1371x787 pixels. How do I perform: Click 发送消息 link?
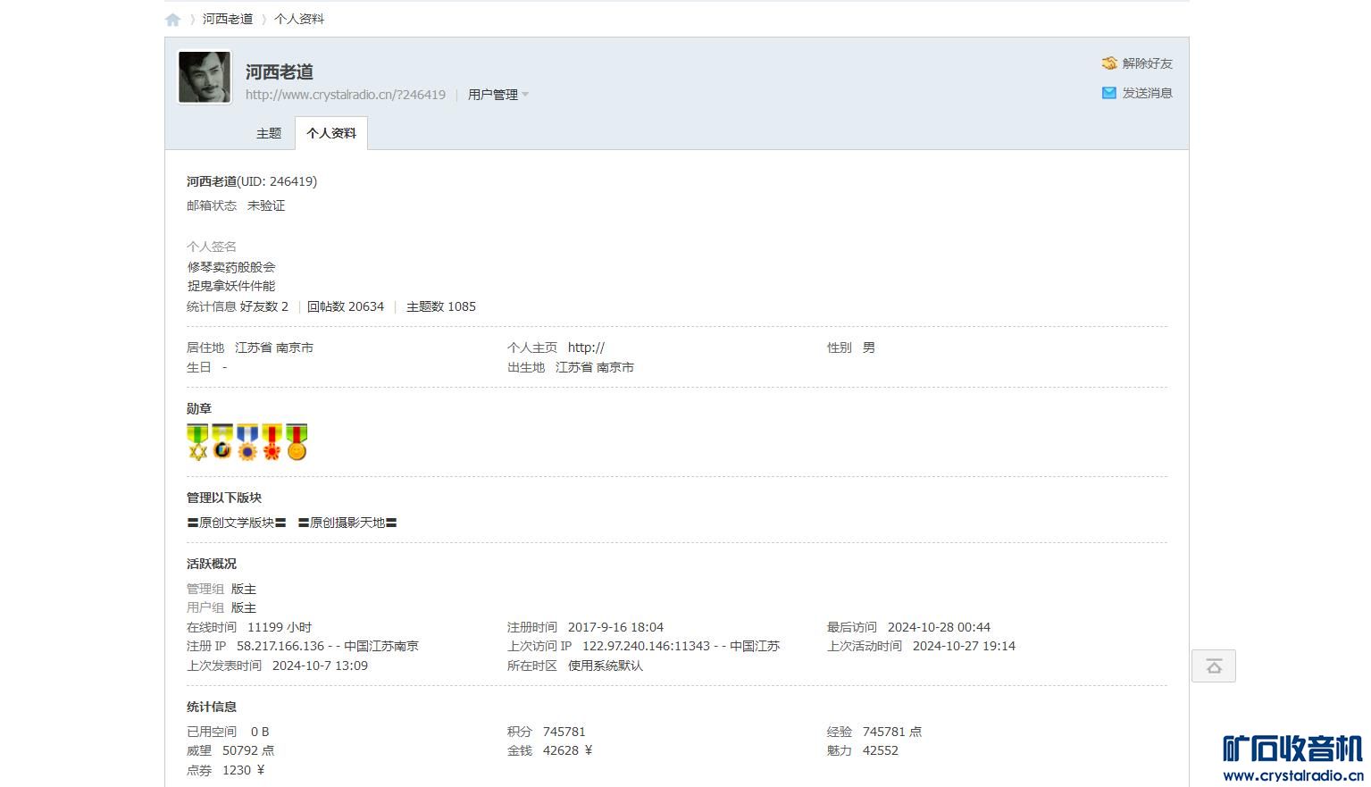point(1148,93)
